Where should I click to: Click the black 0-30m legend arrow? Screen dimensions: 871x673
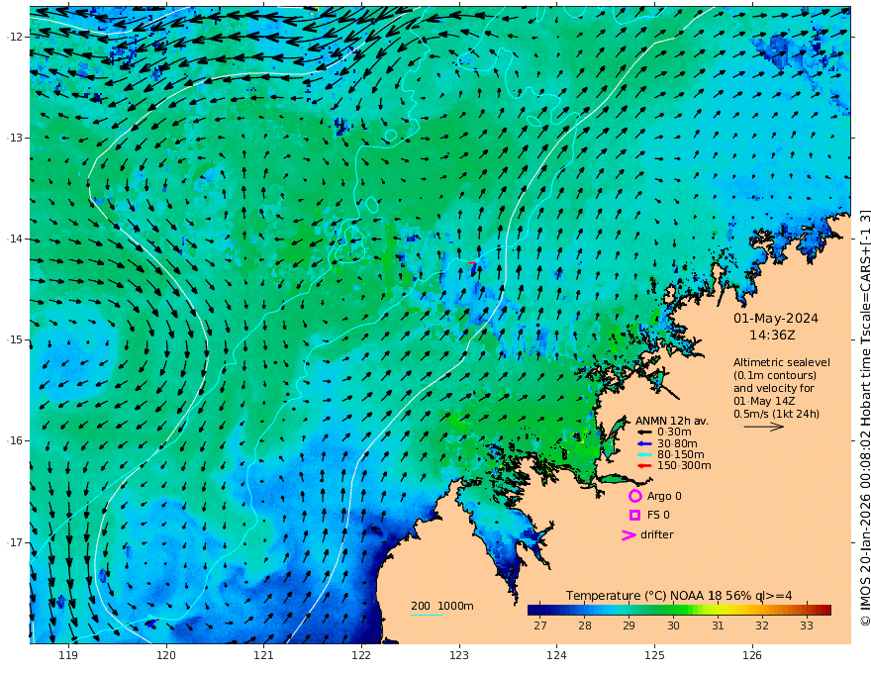coord(643,433)
